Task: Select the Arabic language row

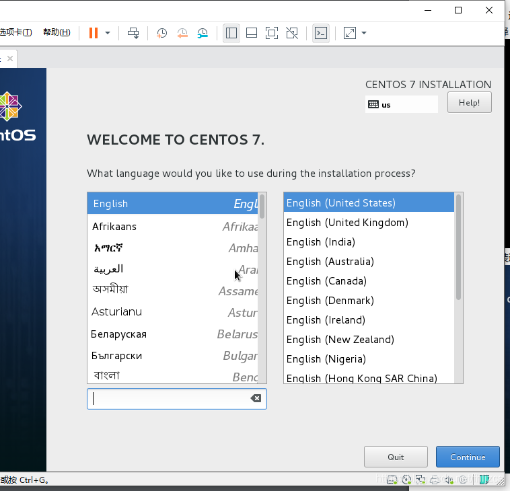Action: (173, 269)
